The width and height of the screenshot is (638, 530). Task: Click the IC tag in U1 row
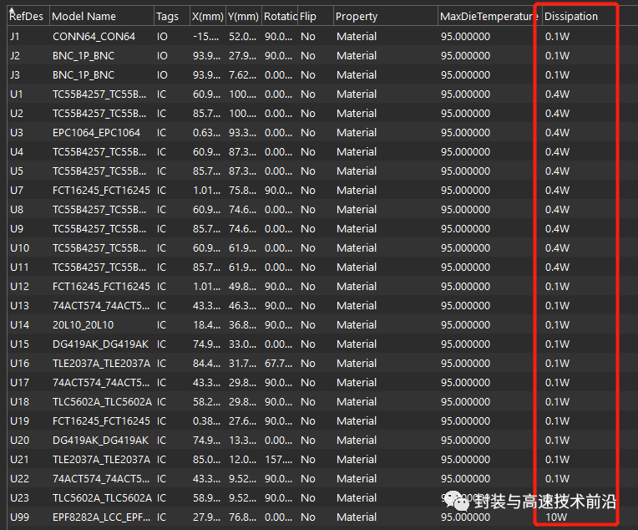click(161, 94)
